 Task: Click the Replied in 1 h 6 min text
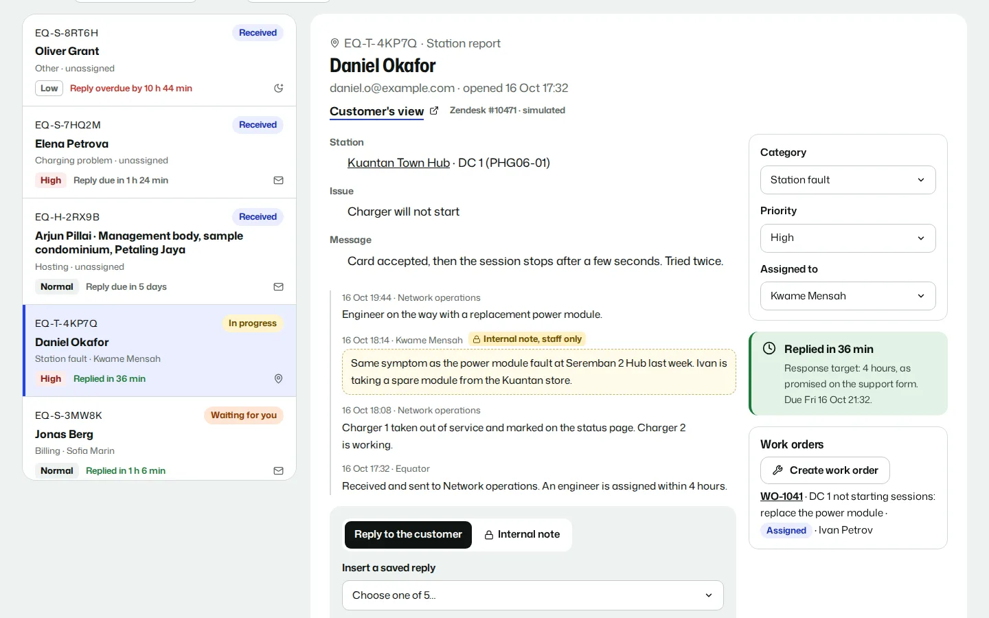[126, 470]
